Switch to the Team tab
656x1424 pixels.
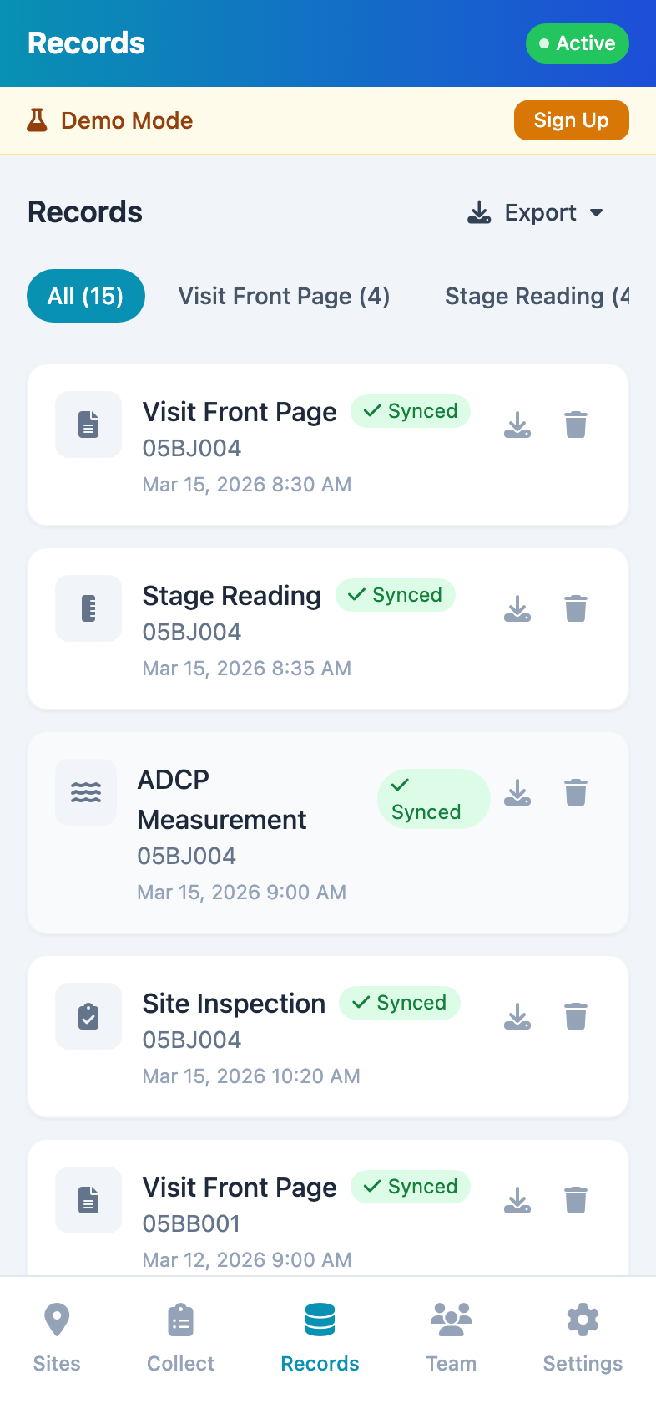point(451,1337)
